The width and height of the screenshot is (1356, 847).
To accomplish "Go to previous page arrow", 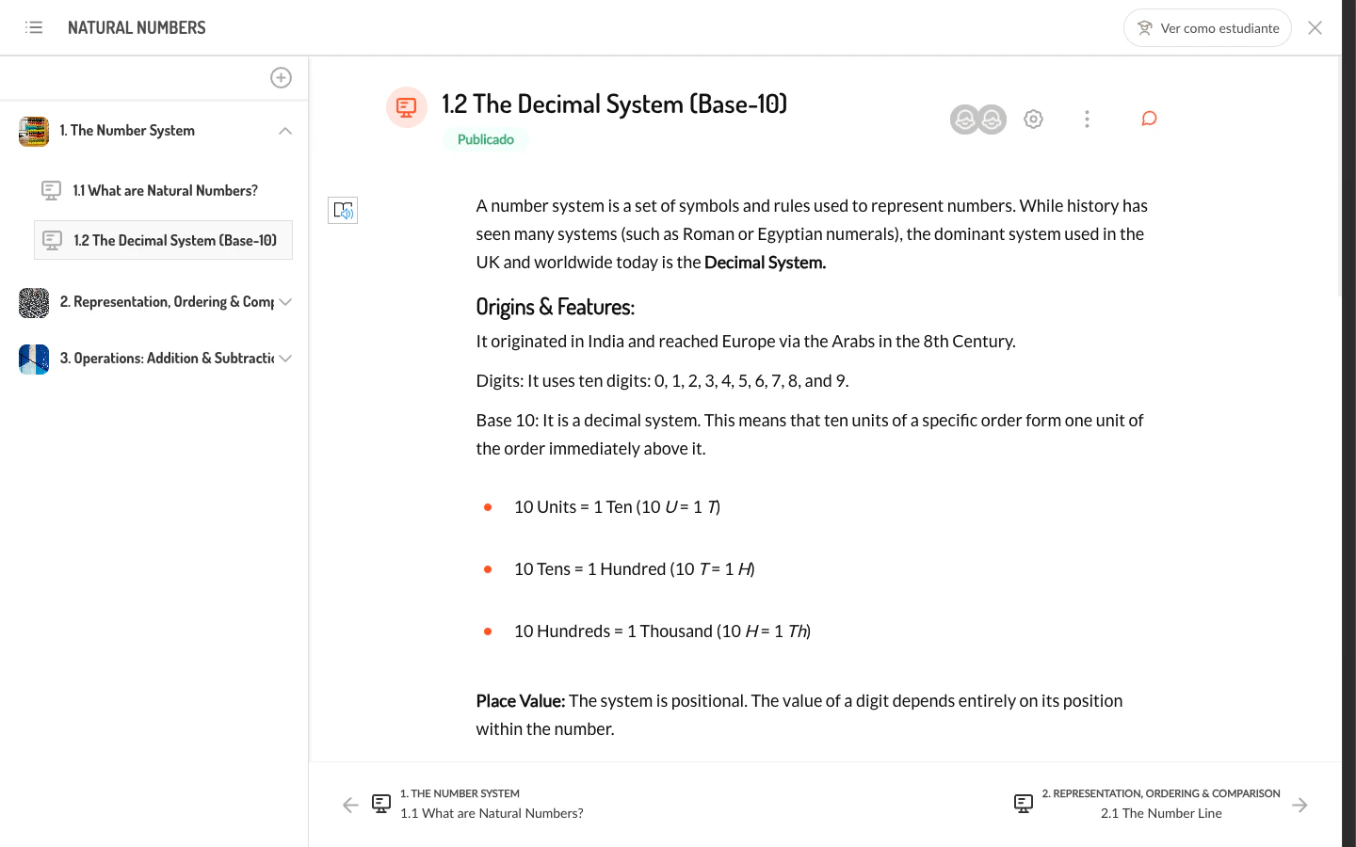I will coord(350,805).
